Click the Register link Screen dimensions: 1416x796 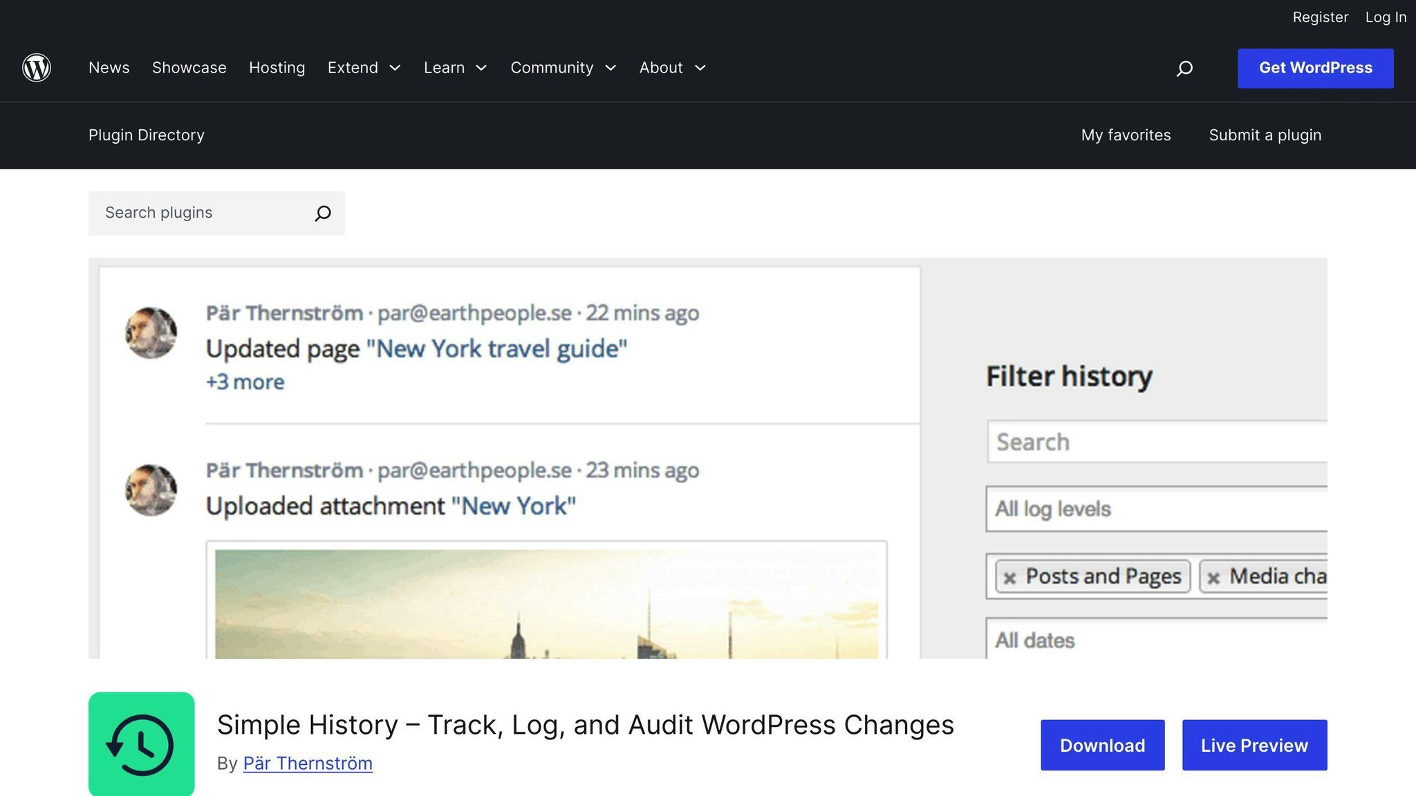(1321, 17)
